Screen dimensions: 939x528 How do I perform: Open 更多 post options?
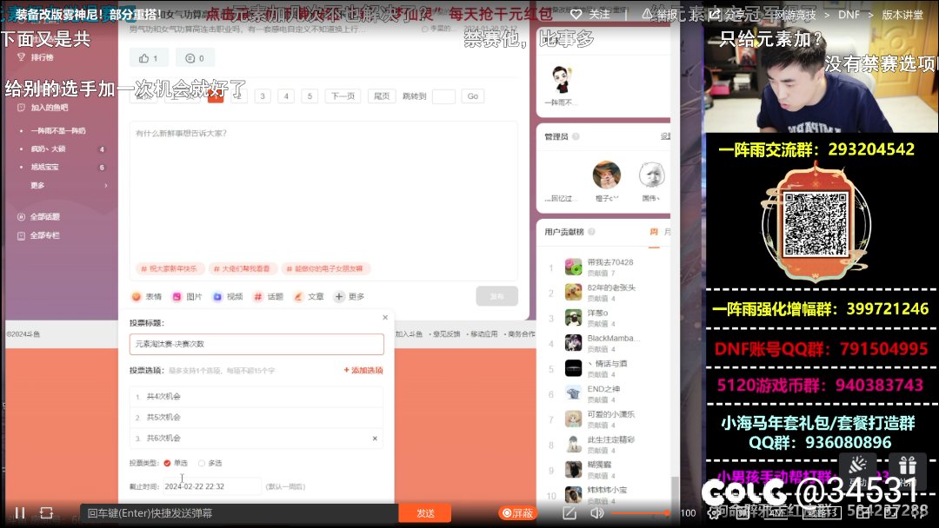click(x=350, y=297)
